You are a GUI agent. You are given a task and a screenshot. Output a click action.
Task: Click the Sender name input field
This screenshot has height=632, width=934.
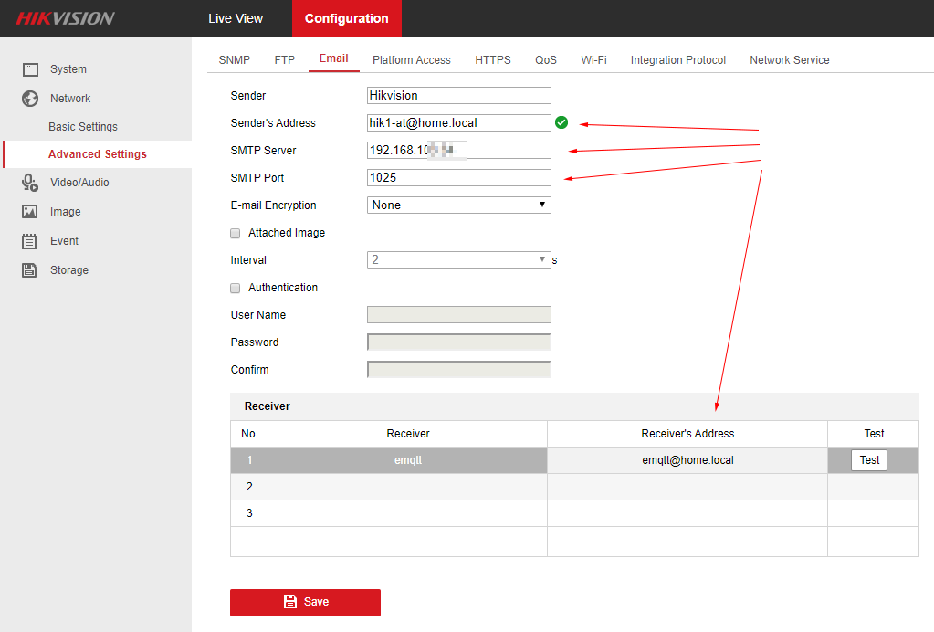(458, 95)
